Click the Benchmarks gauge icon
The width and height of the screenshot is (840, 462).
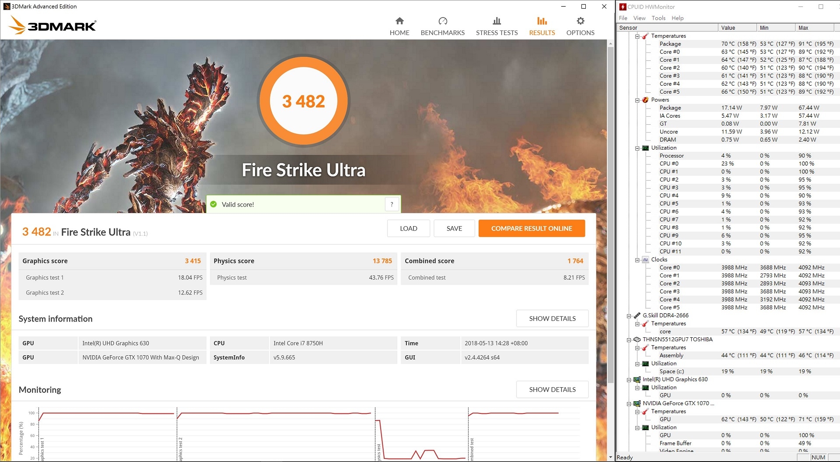point(443,21)
